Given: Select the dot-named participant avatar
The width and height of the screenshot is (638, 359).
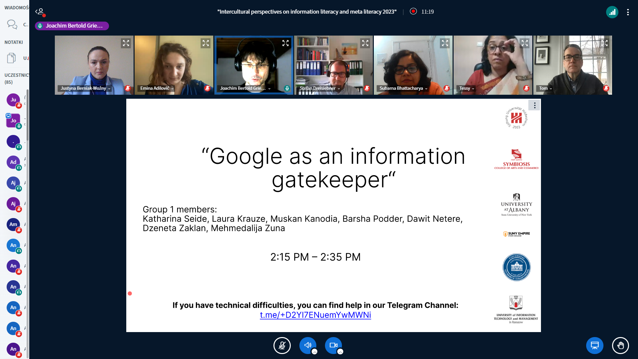Looking at the screenshot, I should [13, 142].
